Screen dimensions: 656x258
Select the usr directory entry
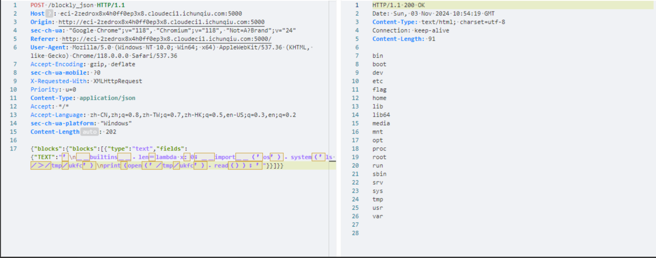coord(378,208)
